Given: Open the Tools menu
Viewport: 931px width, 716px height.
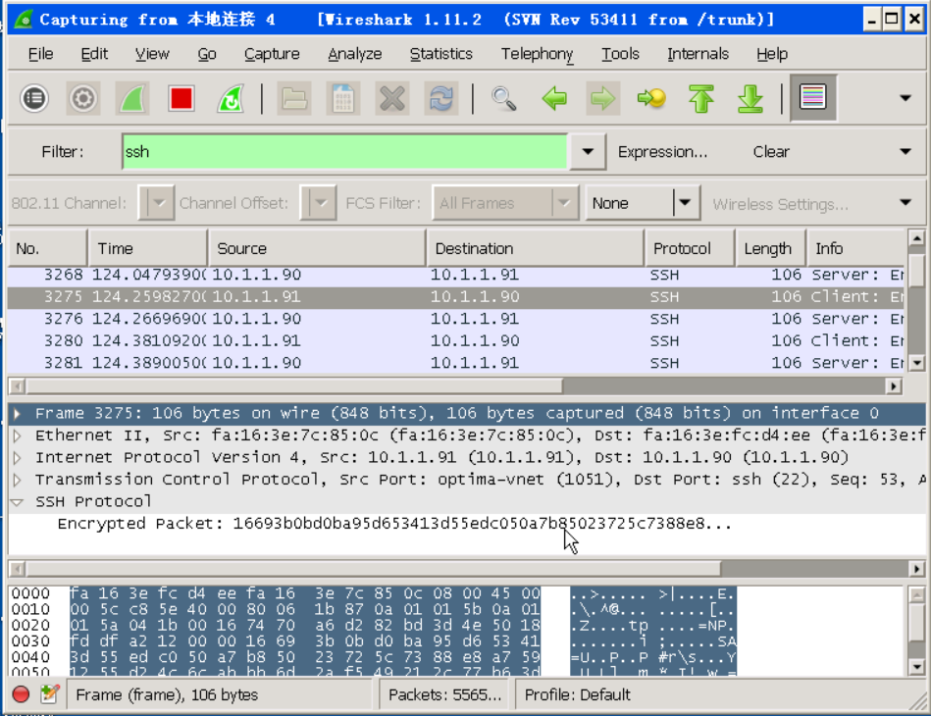Looking at the screenshot, I should pos(620,54).
